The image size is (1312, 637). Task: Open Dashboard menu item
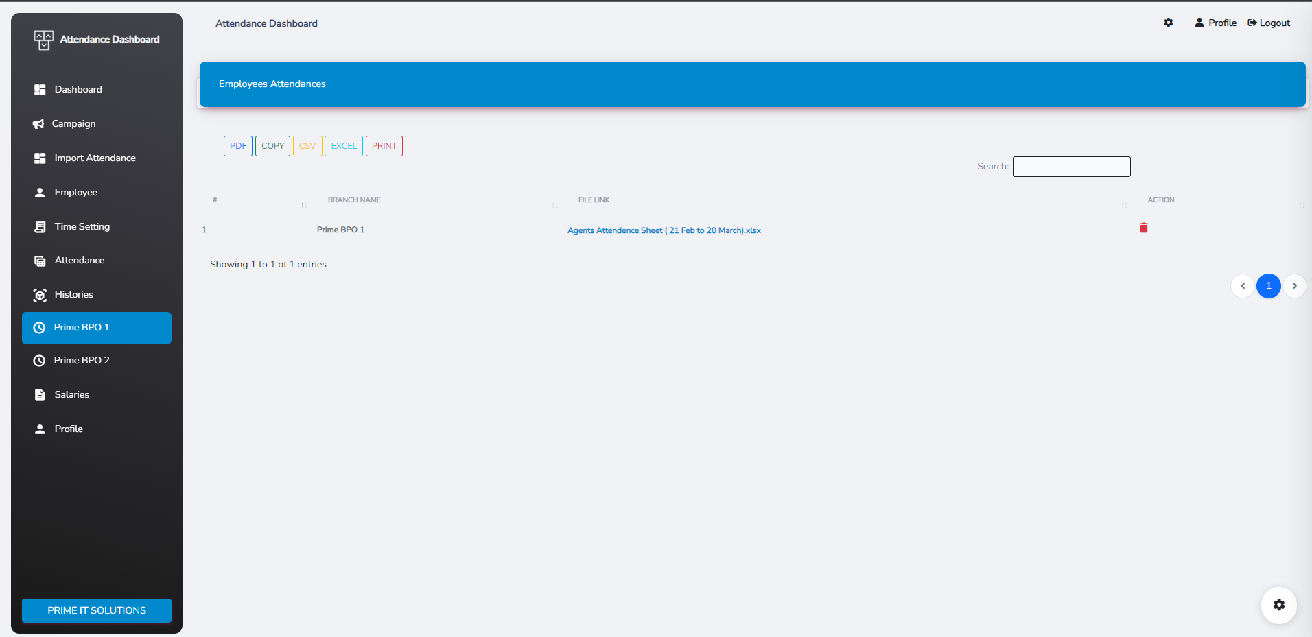tap(78, 90)
